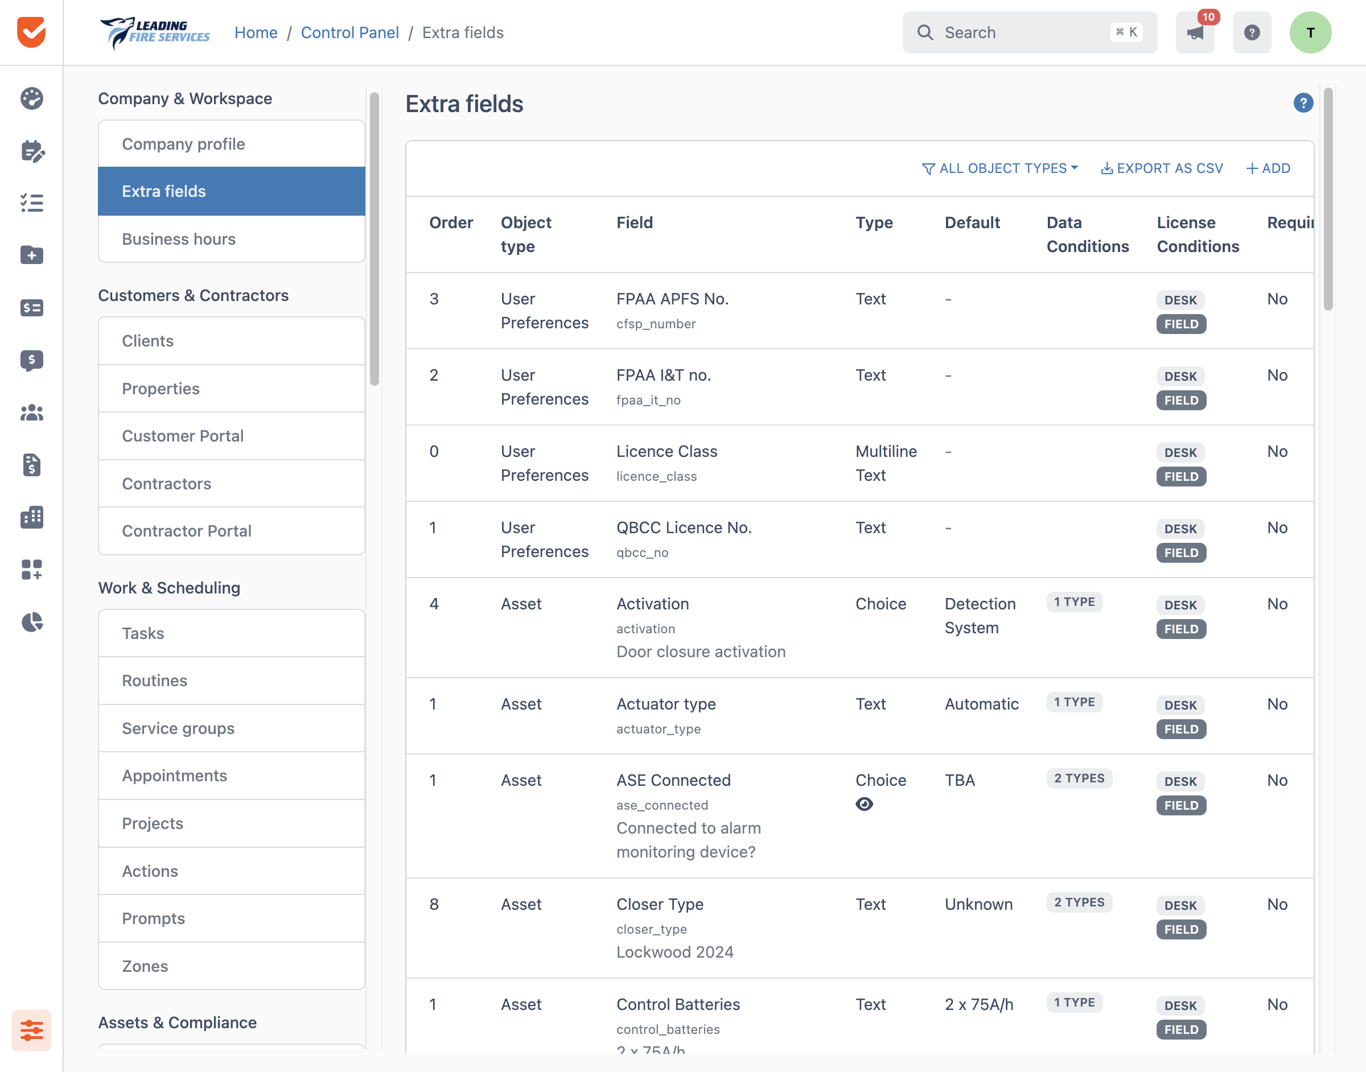Open the dashboard palette icon in sidebar
The image size is (1366, 1072).
tap(31, 98)
